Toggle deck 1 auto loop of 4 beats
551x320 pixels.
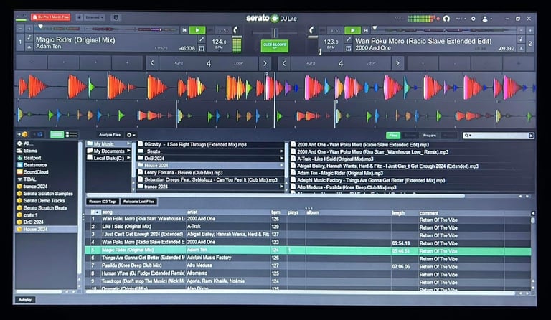[x=208, y=63]
